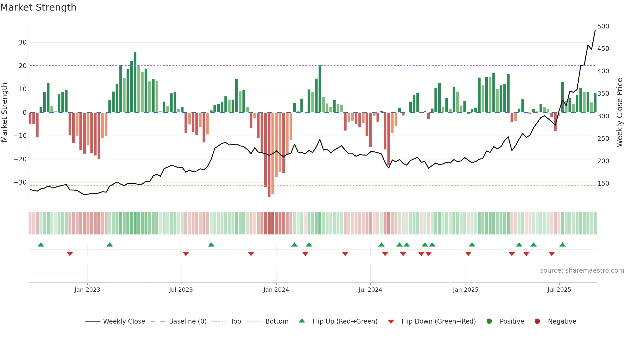Image resolution: width=633 pixels, height=356 pixels.
Task: Click the Market Strength chart title
Action: [38, 7]
